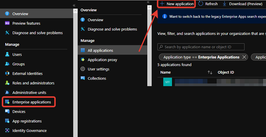The image size is (266, 137).
Task: Open Roles and administrators
Action: click(33, 83)
